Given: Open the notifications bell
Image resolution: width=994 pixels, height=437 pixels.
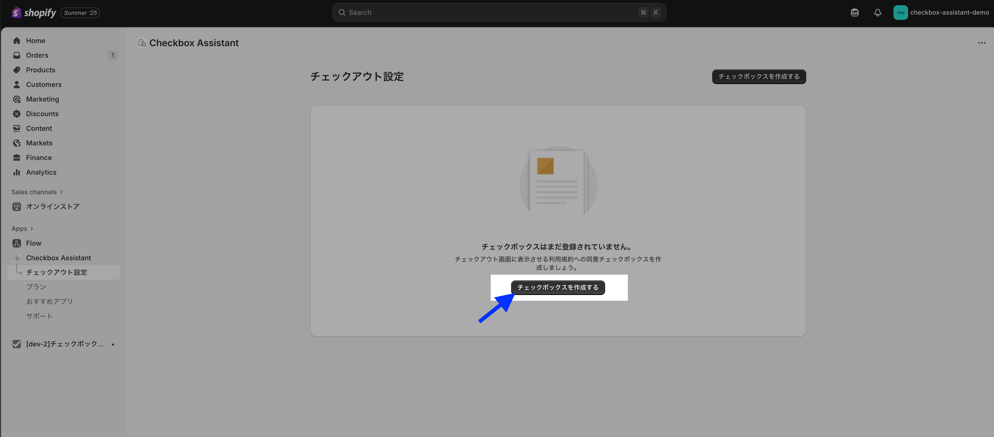Looking at the screenshot, I should click(x=878, y=13).
